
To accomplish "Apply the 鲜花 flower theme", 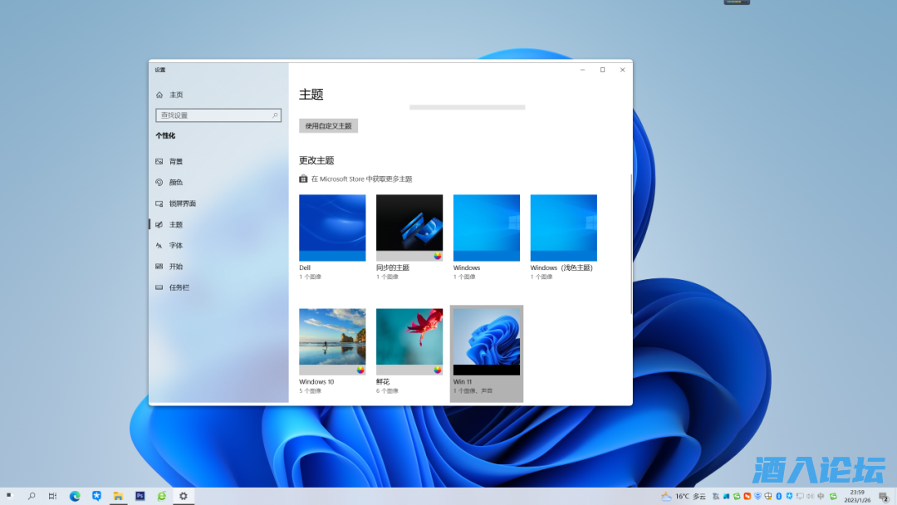I will pos(409,341).
